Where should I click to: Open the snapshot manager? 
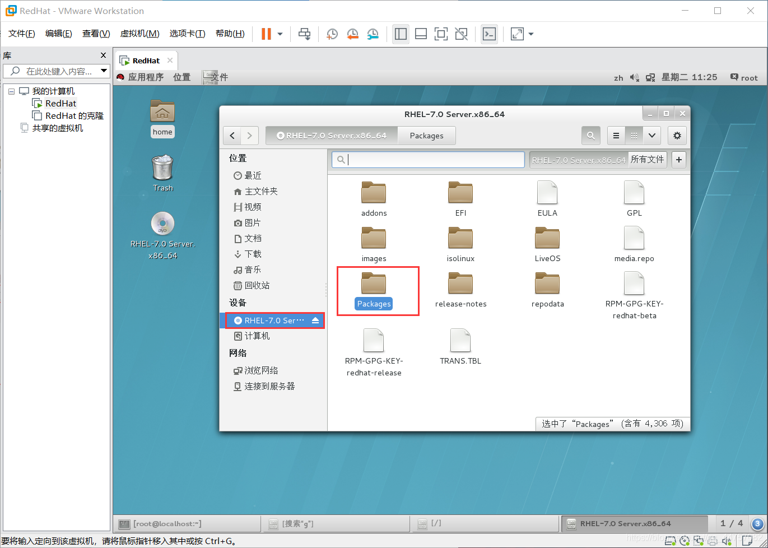click(373, 34)
